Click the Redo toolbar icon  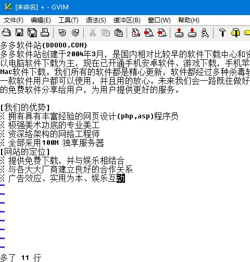(x=75, y=32)
